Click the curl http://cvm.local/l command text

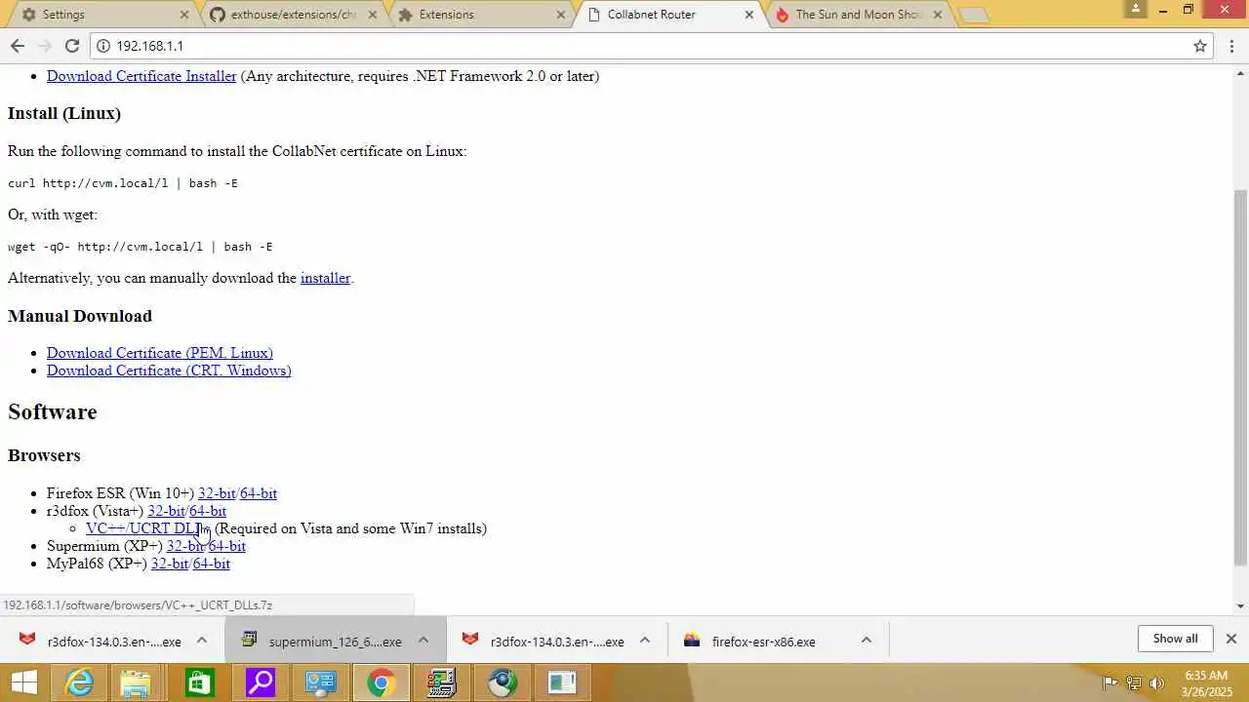[123, 183]
